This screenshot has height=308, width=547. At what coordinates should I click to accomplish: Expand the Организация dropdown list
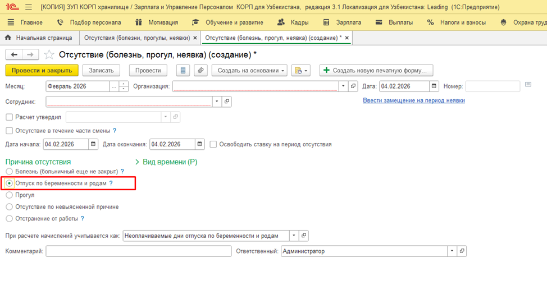click(x=343, y=86)
